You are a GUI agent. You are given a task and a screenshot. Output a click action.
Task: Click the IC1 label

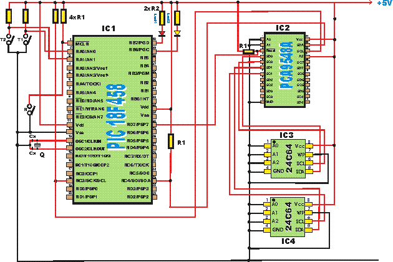(109, 29)
